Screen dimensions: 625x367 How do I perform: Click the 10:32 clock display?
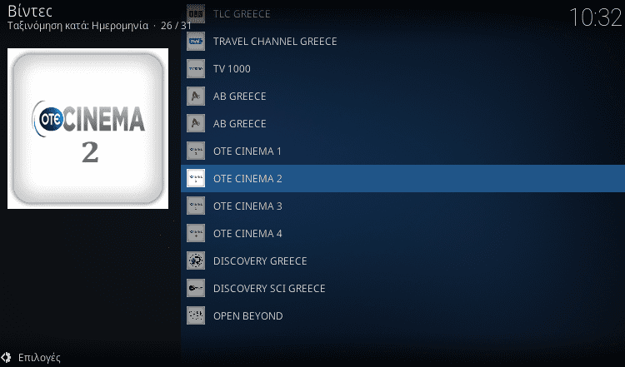pyautogui.click(x=596, y=18)
